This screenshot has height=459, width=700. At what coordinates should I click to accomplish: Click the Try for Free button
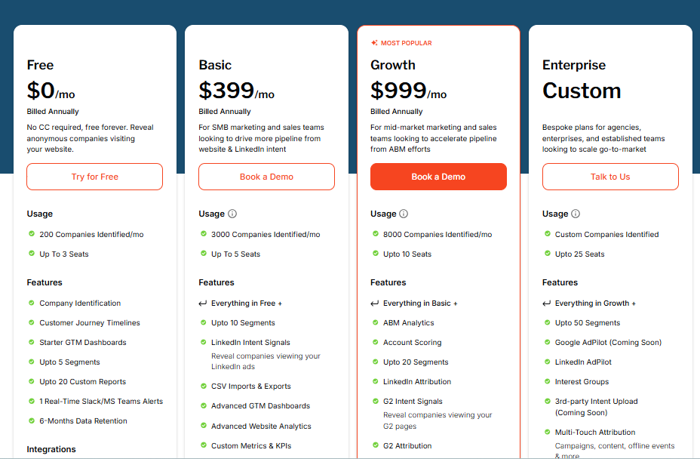(x=94, y=176)
